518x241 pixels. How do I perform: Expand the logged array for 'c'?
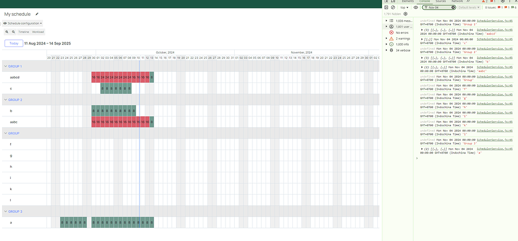coord(422,39)
